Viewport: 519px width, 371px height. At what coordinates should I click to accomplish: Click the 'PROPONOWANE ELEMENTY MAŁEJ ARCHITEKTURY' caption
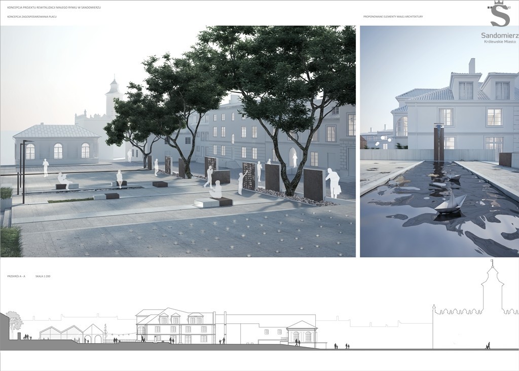[393, 17]
